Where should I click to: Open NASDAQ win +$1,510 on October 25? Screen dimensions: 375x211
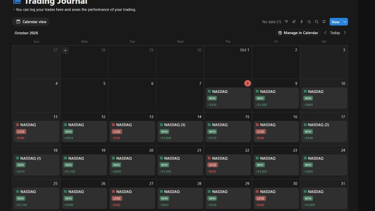click(36, 198)
